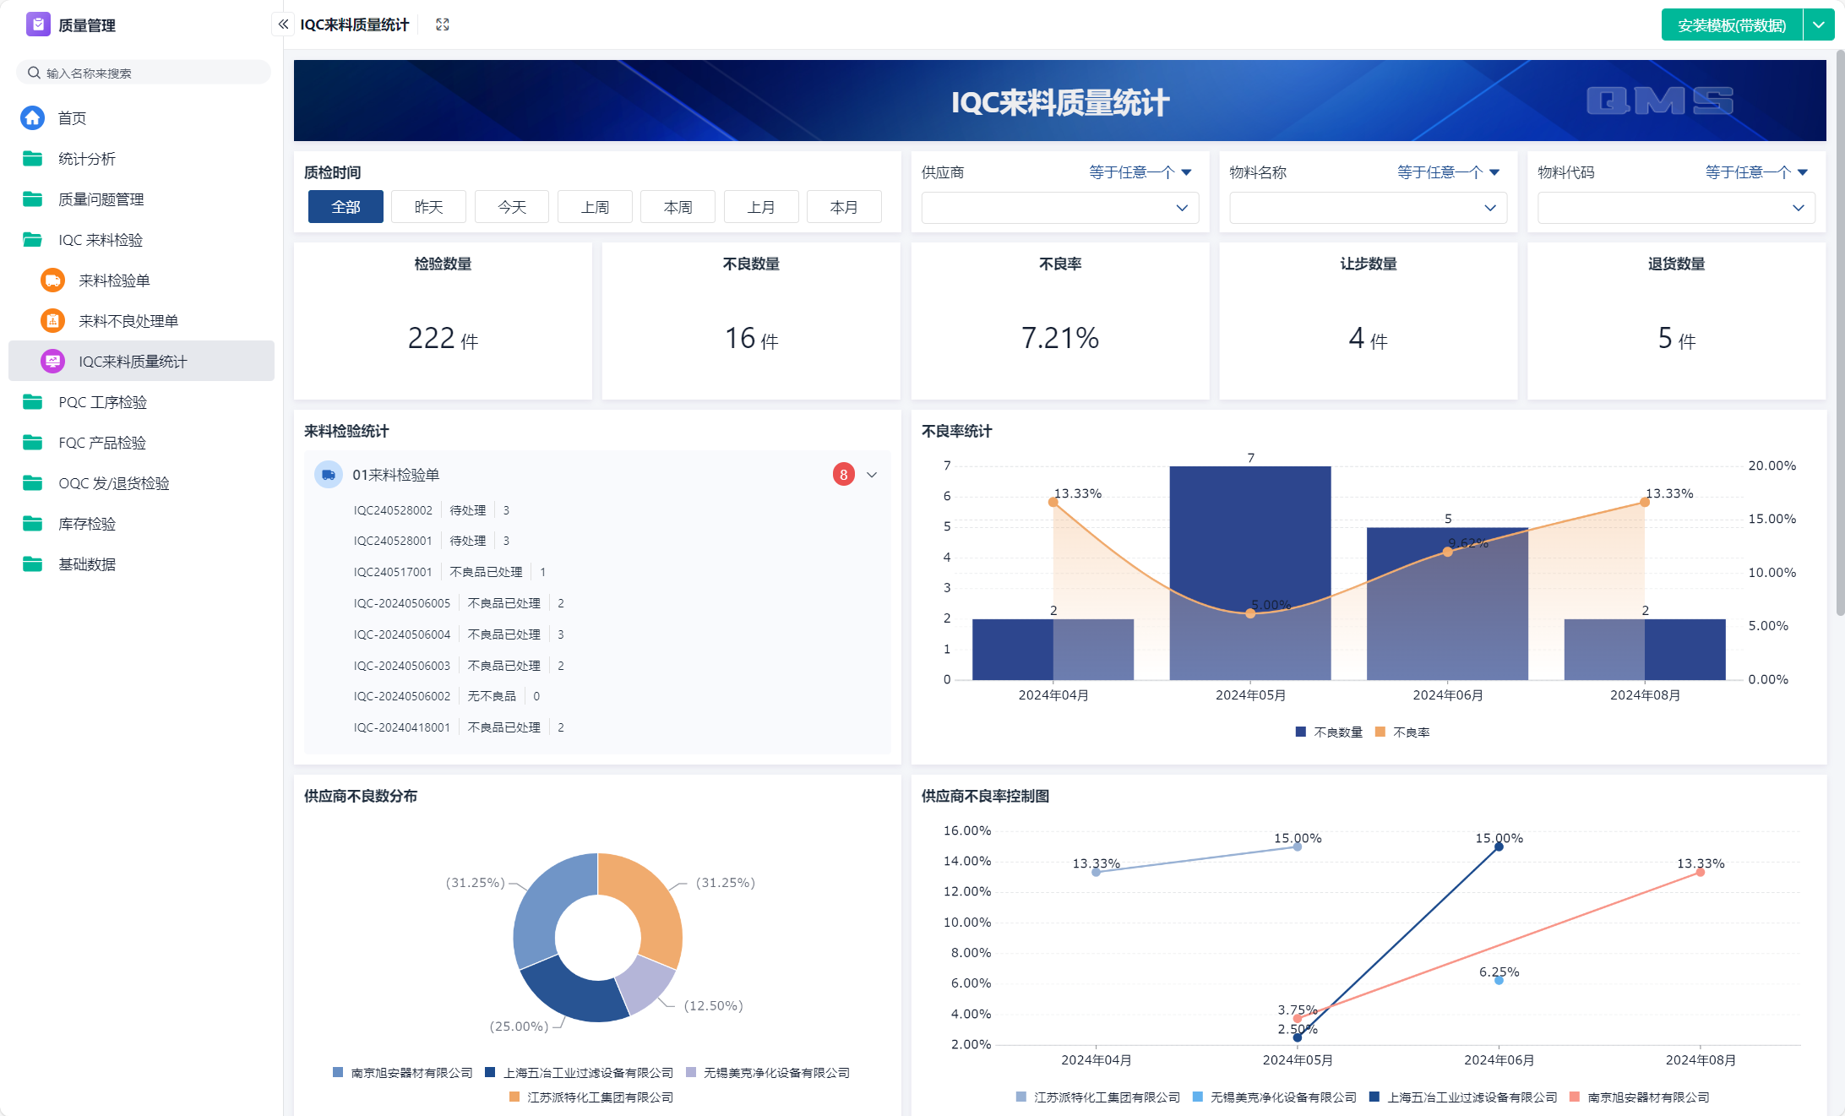Screen dimensions: 1845x1116
Task: Select the 本月 time filter tab
Action: click(843, 207)
